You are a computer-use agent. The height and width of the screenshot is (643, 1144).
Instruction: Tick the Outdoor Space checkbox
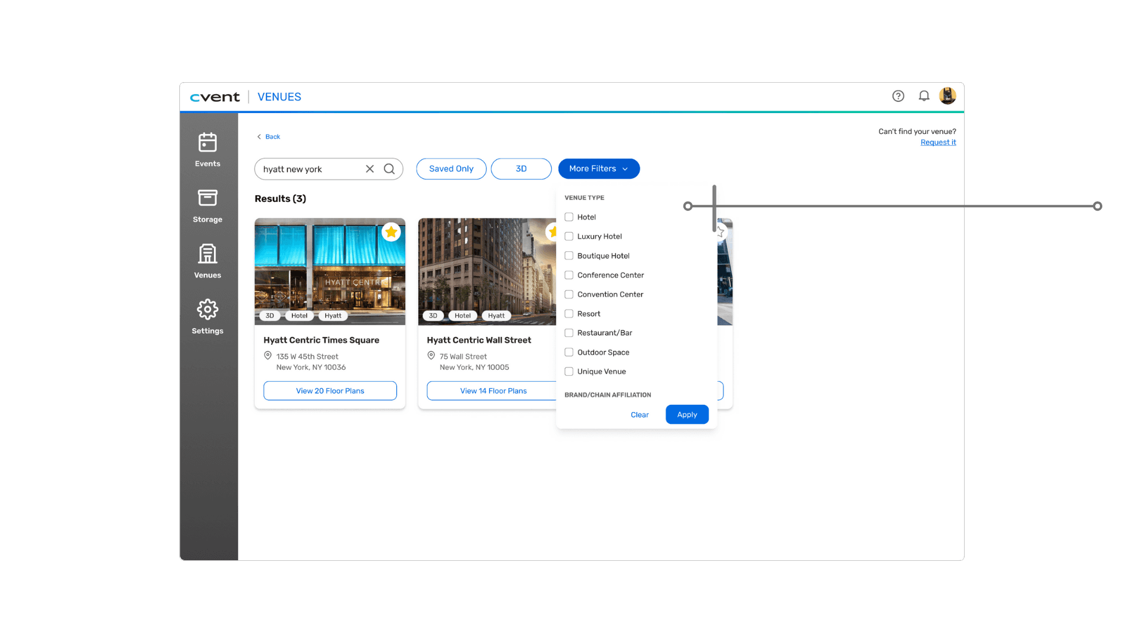[569, 352]
